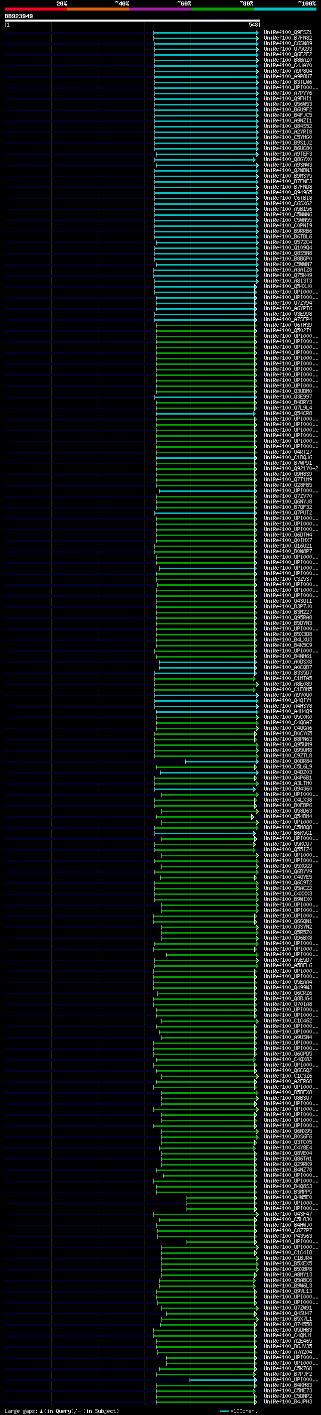Click hit label UniRef100_B6U9F2
The height and width of the screenshot is (1415, 321).
pyautogui.click(x=287, y=109)
